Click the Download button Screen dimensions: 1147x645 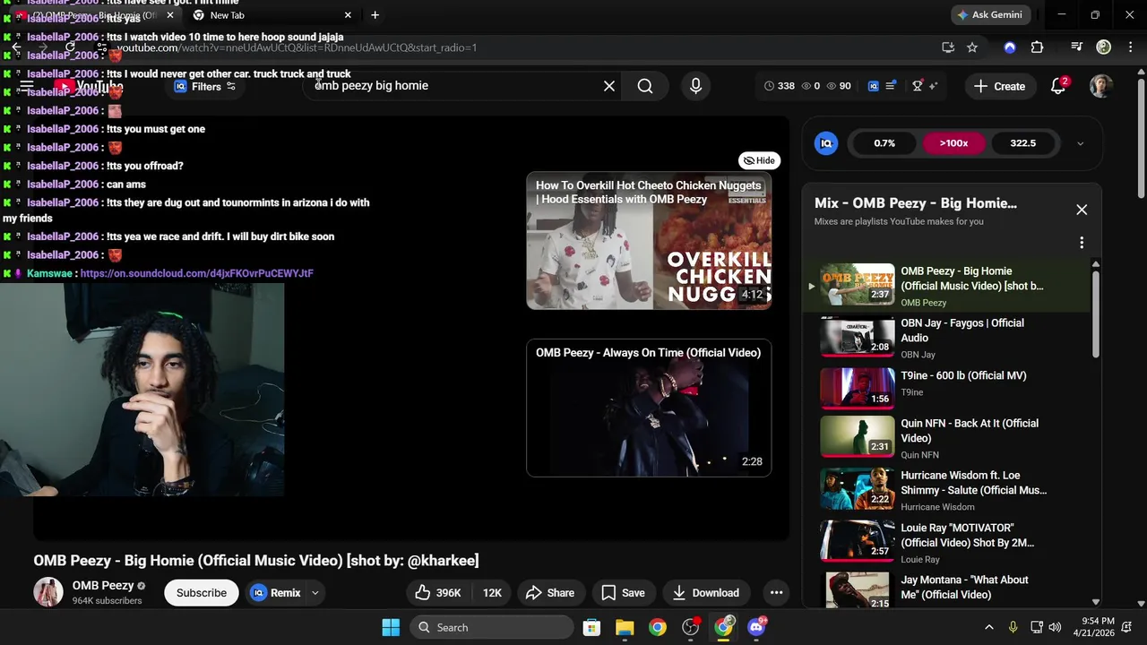click(706, 592)
